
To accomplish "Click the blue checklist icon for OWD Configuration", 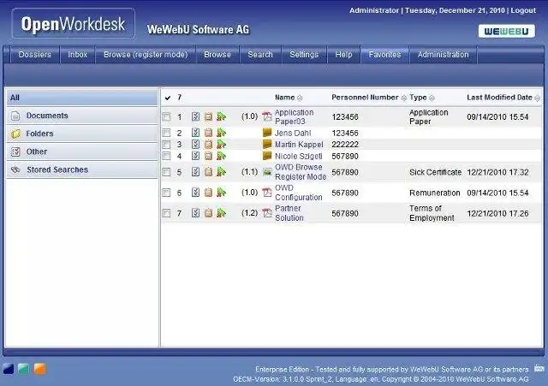I will point(195,193).
